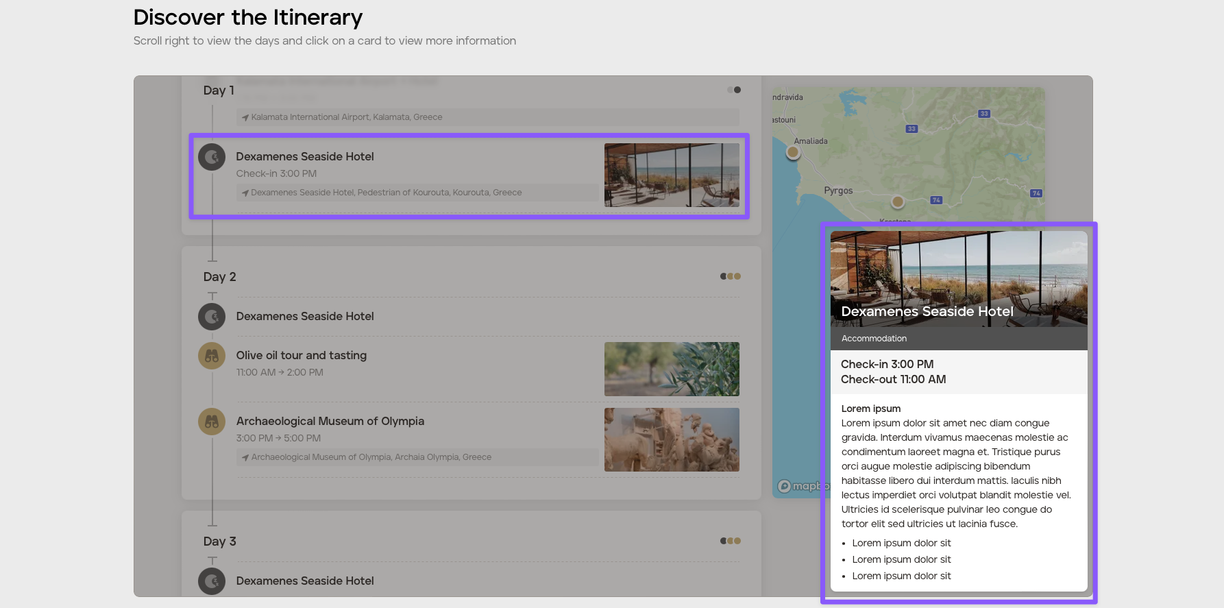The height and width of the screenshot is (608, 1224).
Task: Expand the Day 3 section header
Action: (219, 542)
